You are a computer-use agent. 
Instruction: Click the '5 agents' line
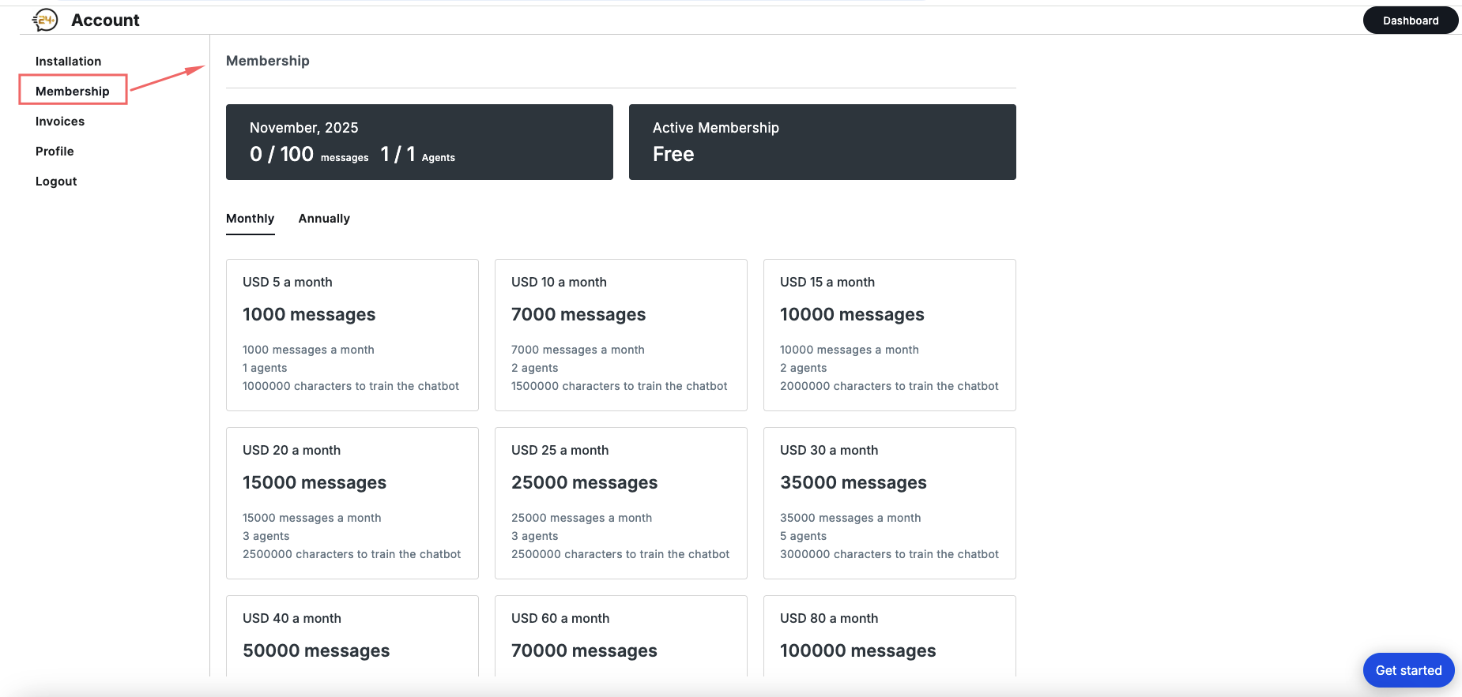click(x=803, y=536)
